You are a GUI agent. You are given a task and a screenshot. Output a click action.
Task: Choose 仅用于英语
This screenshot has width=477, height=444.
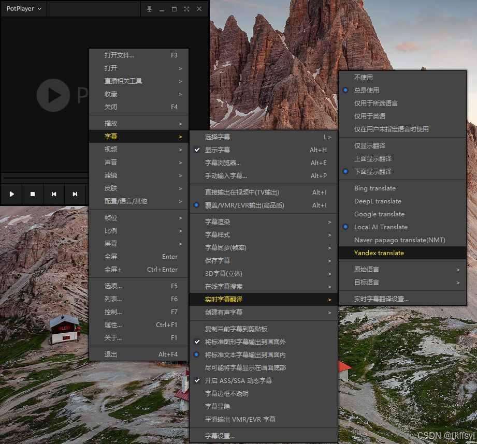(x=402, y=116)
